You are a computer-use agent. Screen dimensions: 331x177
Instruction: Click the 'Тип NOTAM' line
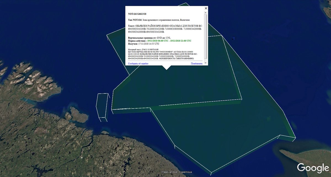pyautogui.click(x=159, y=20)
